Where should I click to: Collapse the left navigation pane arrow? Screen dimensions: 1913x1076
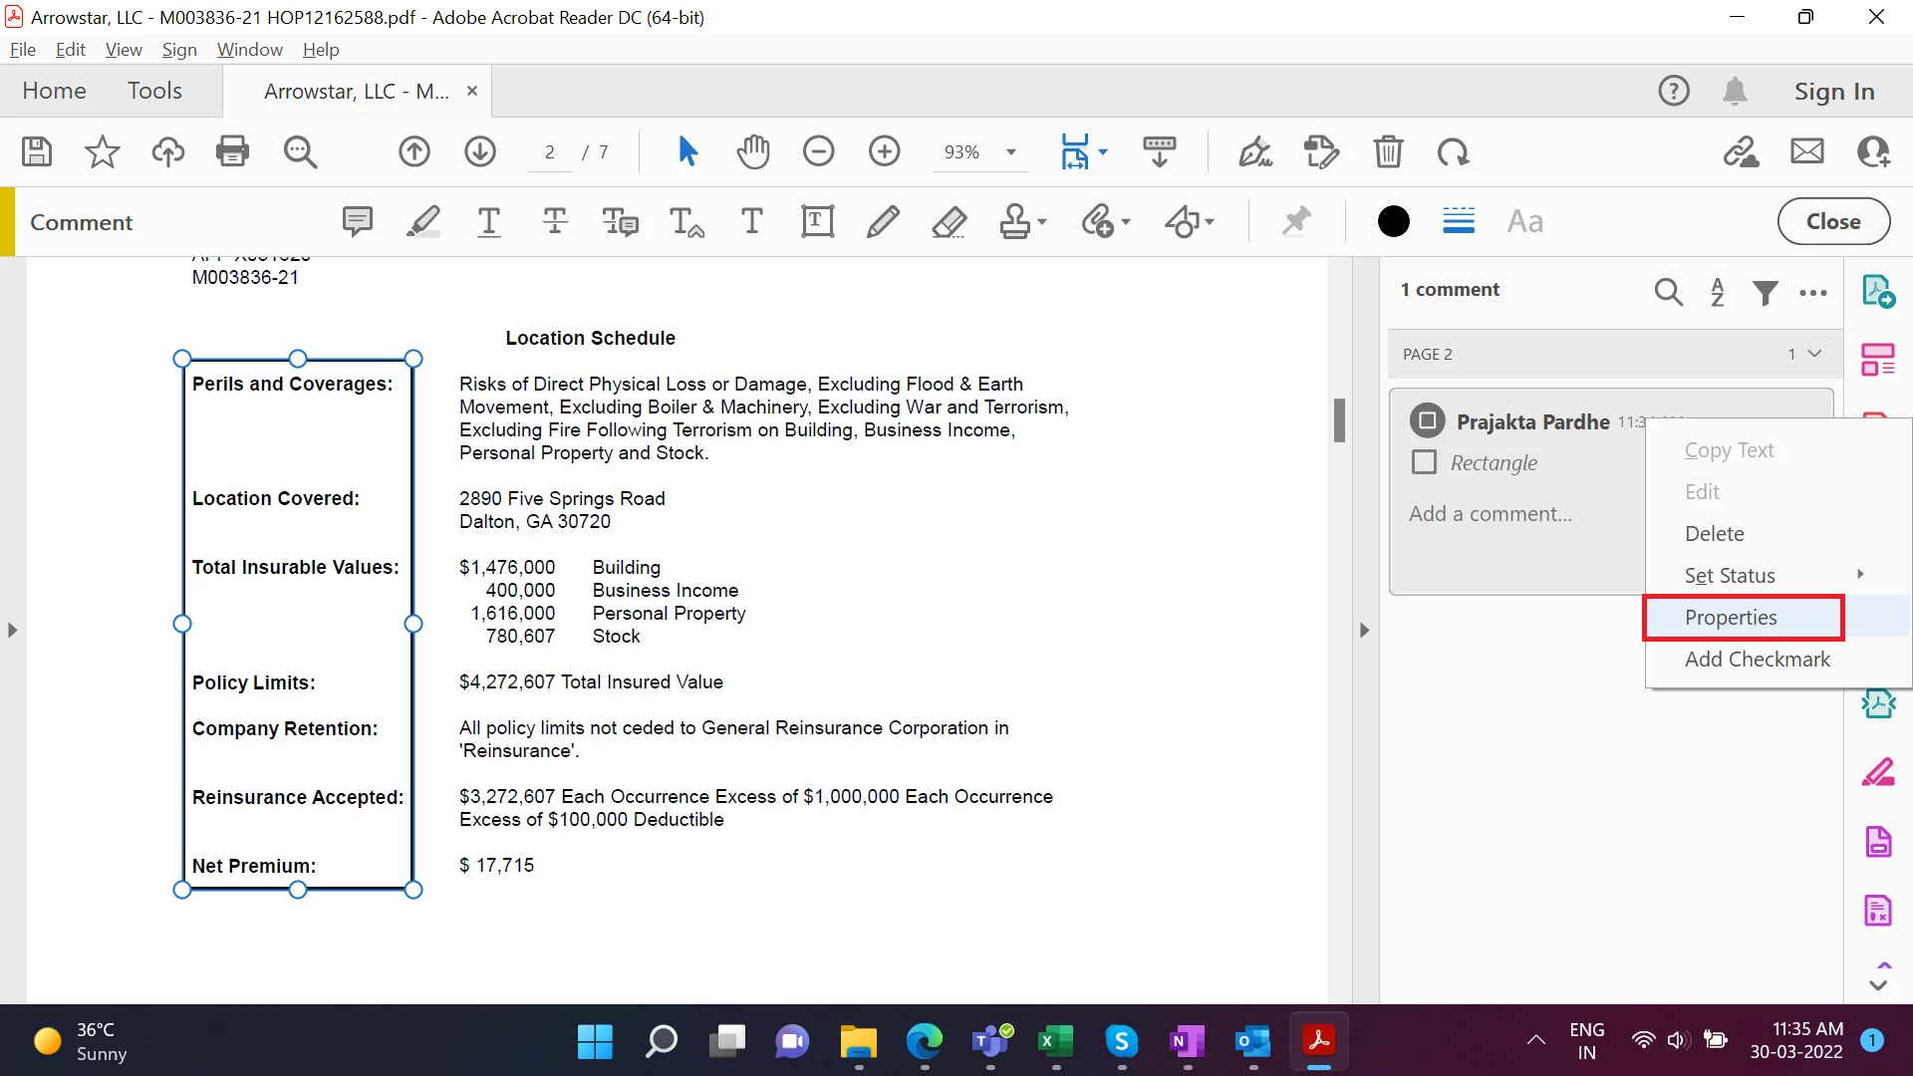[x=12, y=630]
